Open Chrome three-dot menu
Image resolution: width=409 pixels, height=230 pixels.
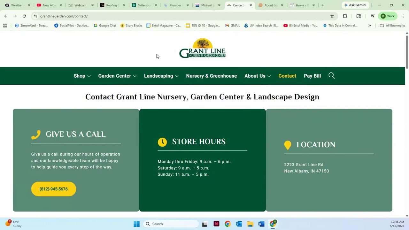(x=403, y=16)
